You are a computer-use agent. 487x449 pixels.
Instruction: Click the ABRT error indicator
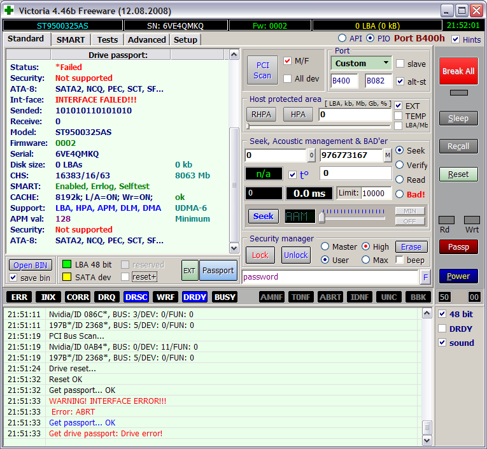pos(330,297)
